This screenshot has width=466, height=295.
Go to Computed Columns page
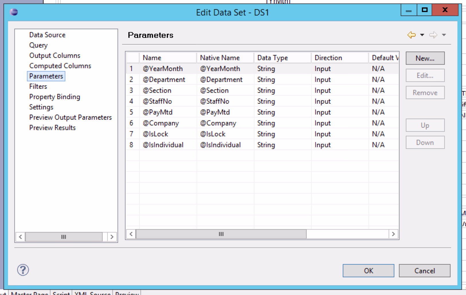tap(60, 66)
